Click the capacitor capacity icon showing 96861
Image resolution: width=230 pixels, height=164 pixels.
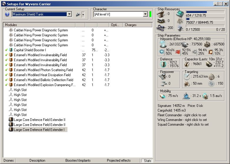click(x=187, y=64)
